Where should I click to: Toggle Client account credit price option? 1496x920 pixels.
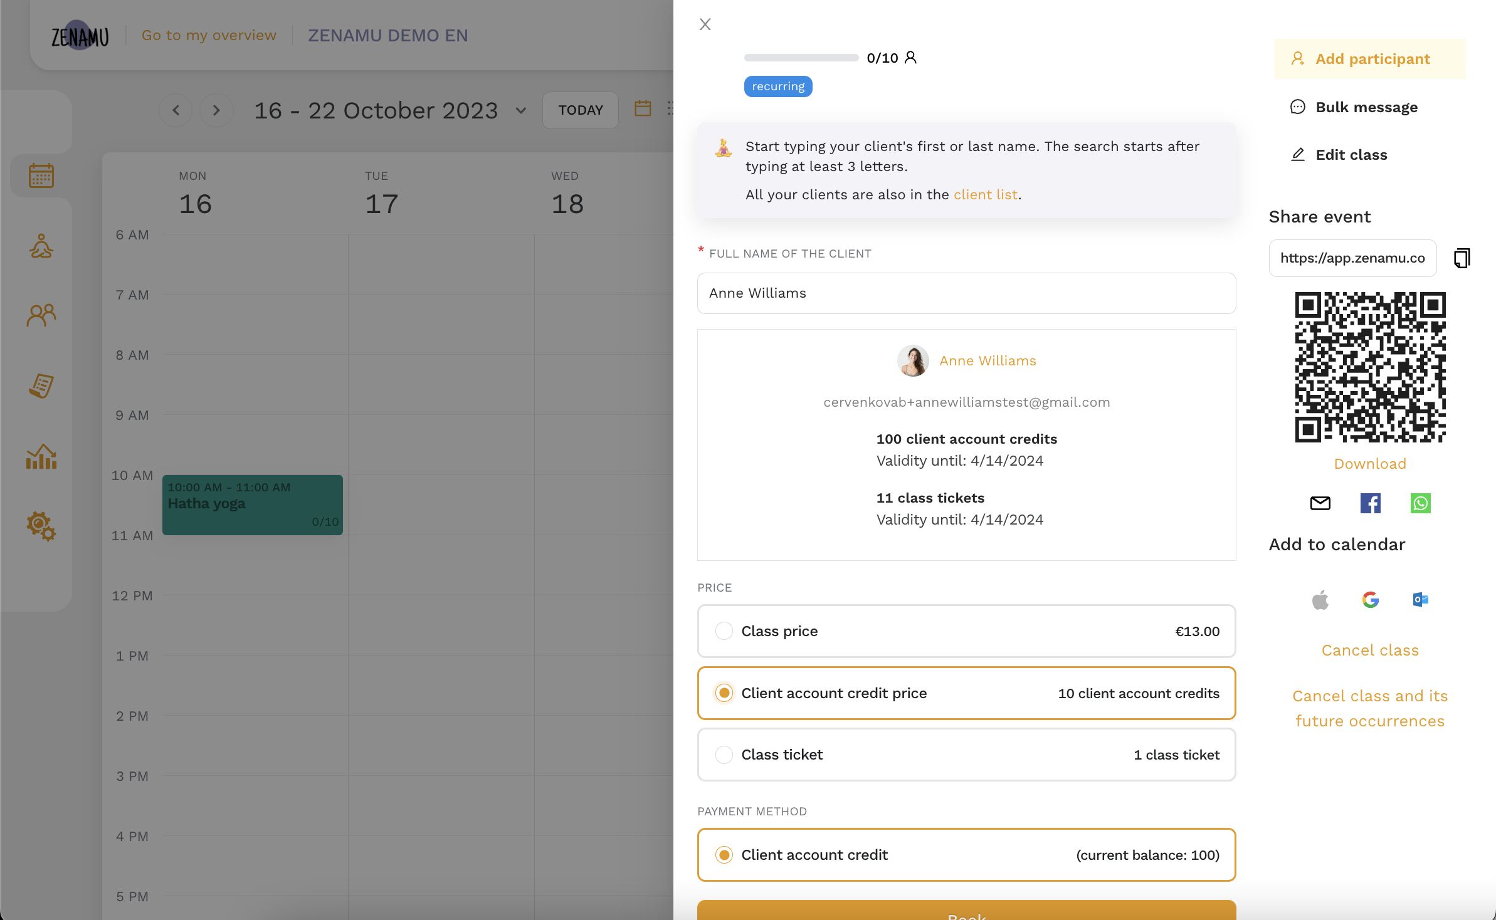point(722,693)
